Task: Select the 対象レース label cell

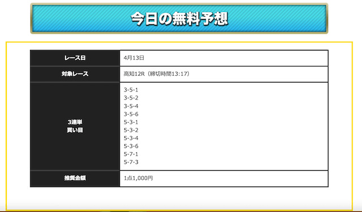Action: [75, 74]
